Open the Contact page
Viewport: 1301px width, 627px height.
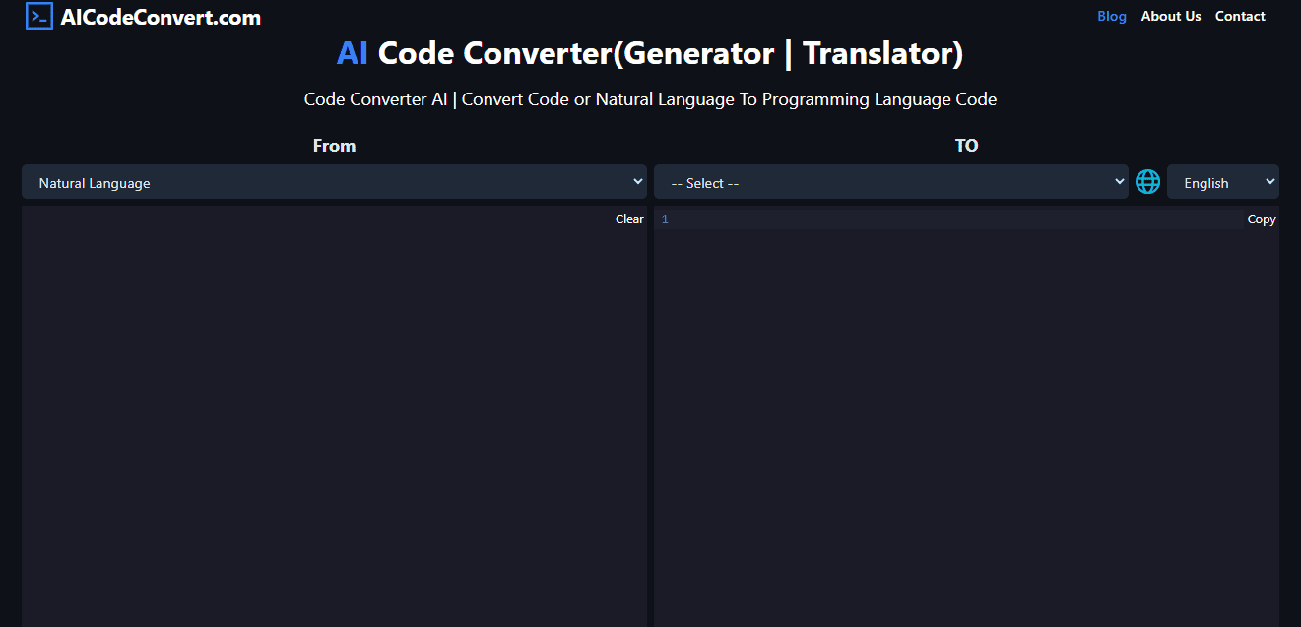tap(1240, 16)
